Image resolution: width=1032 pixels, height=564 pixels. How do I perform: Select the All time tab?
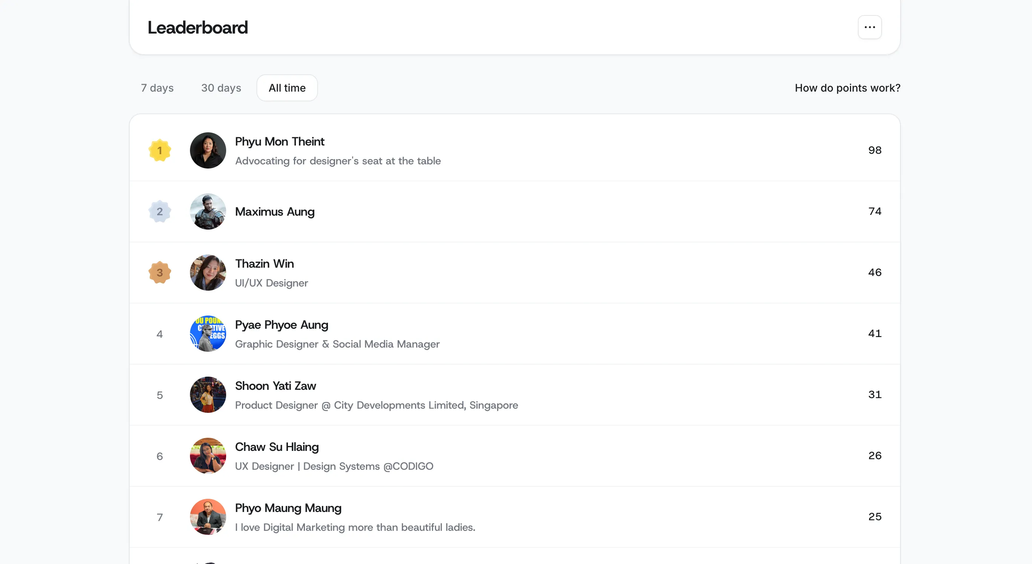click(287, 88)
